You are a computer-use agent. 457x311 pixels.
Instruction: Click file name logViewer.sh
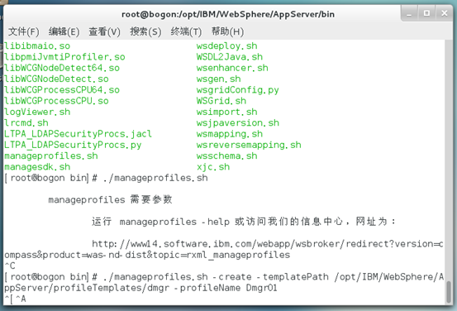[37, 112]
